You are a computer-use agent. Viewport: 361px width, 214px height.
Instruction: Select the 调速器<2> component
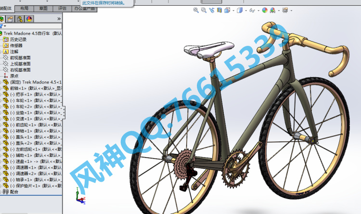[x=36, y=174]
